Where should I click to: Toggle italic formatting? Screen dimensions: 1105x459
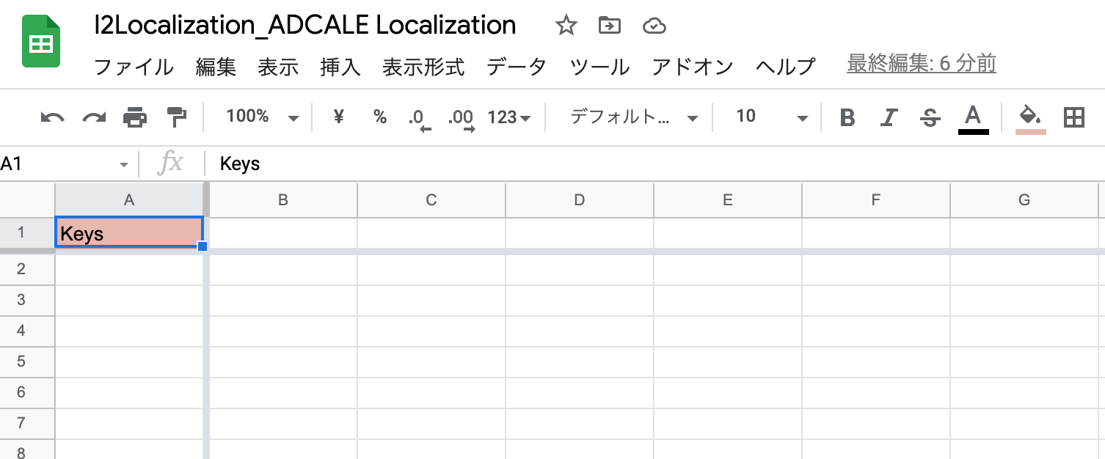[889, 117]
